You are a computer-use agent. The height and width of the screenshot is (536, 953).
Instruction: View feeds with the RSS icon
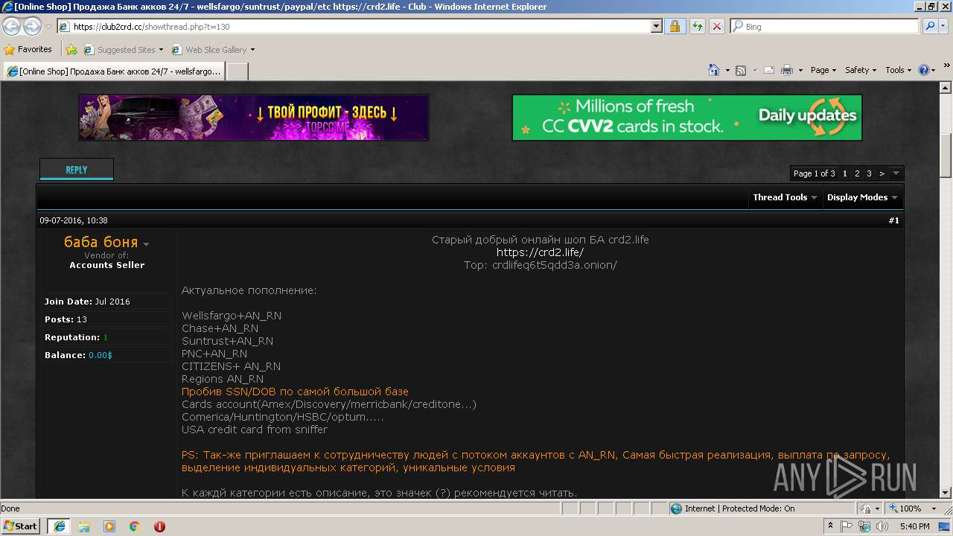pyautogui.click(x=741, y=70)
